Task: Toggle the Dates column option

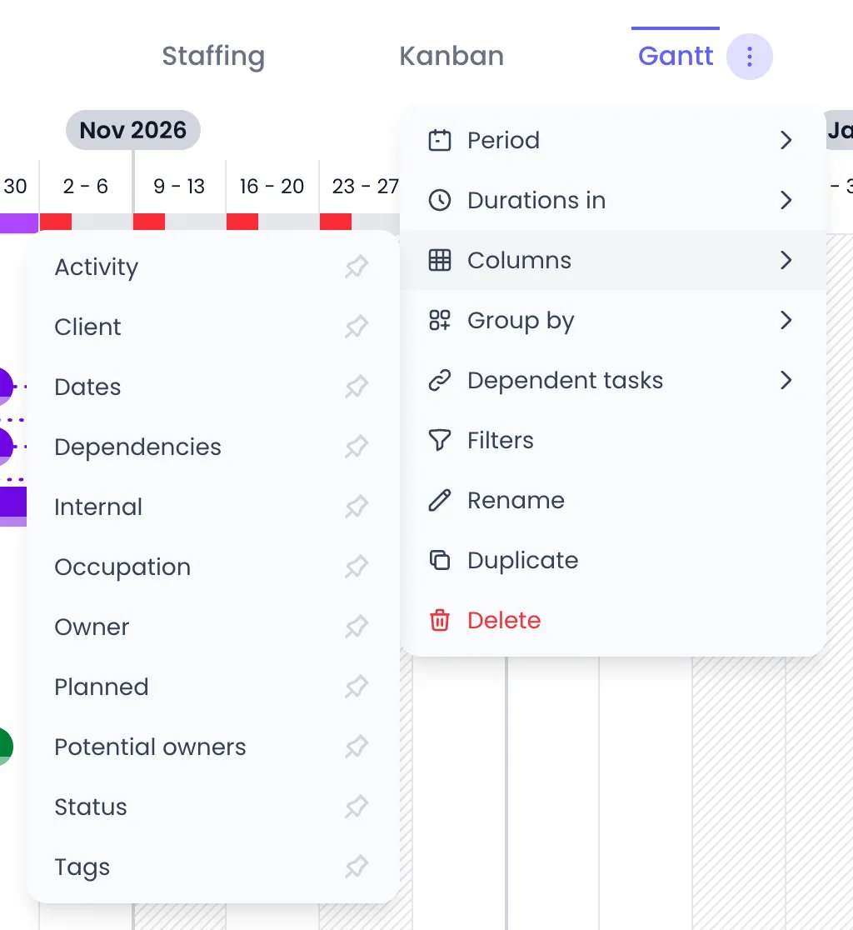Action: 212,387
